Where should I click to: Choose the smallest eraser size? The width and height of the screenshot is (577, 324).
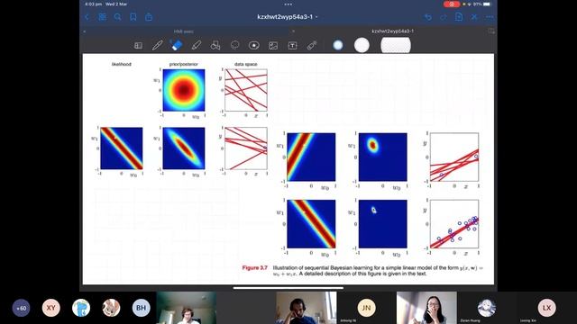[338, 45]
